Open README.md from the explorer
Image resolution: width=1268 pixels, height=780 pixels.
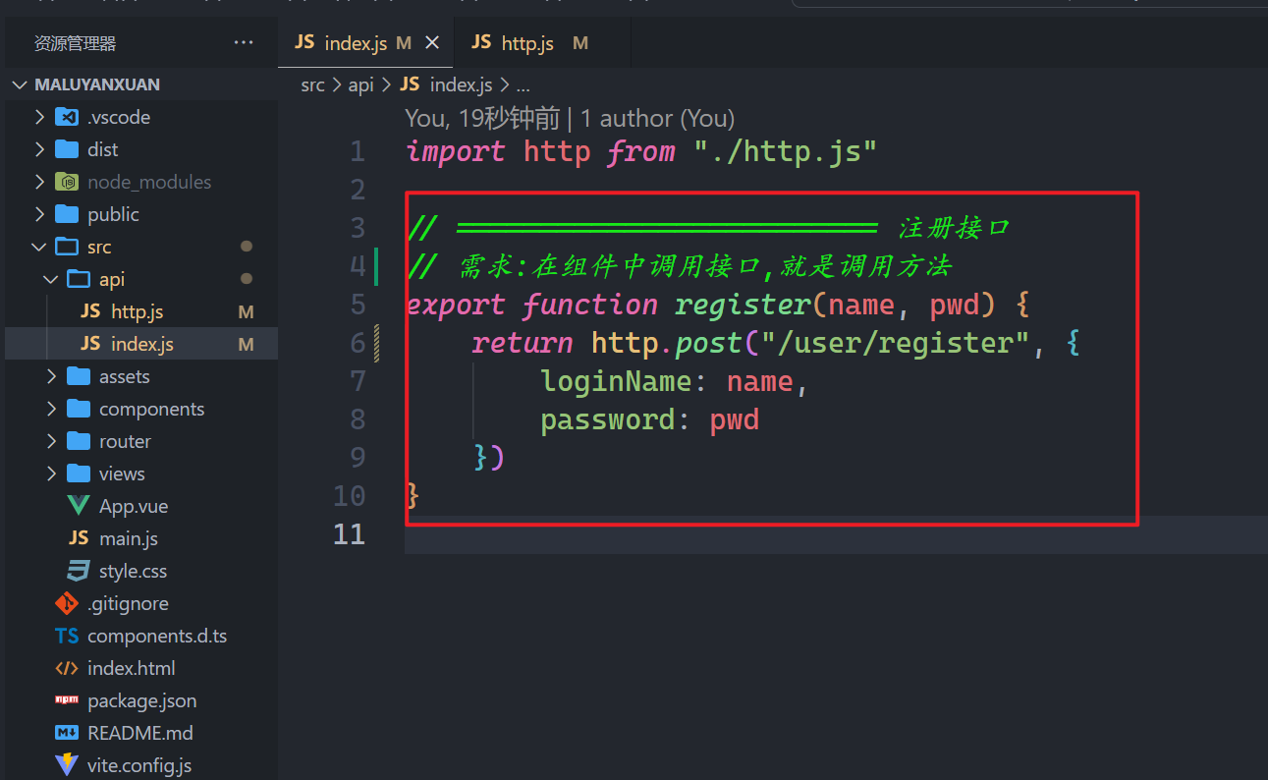(139, 733)
